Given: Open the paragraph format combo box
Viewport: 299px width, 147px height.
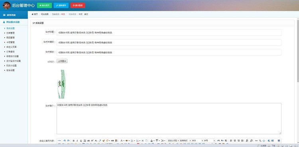Looking at the screenshot, I should point(185,141).
